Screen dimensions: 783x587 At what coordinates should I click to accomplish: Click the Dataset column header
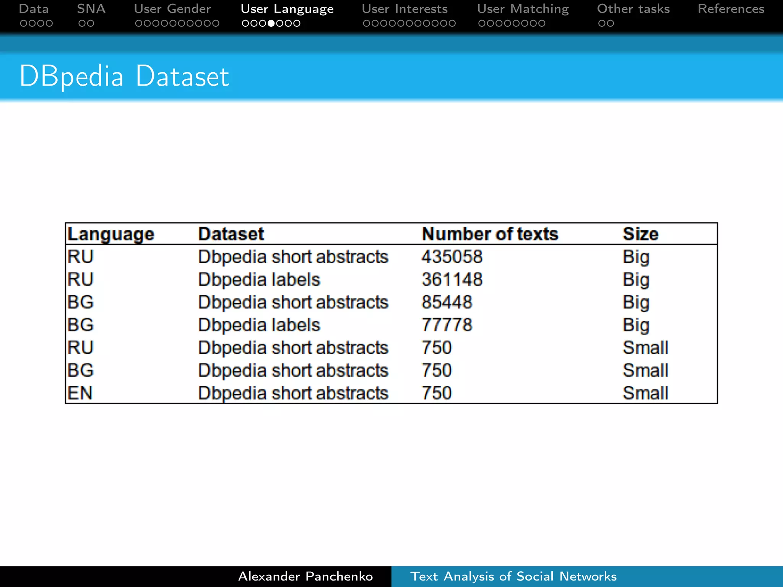(231, 234)
